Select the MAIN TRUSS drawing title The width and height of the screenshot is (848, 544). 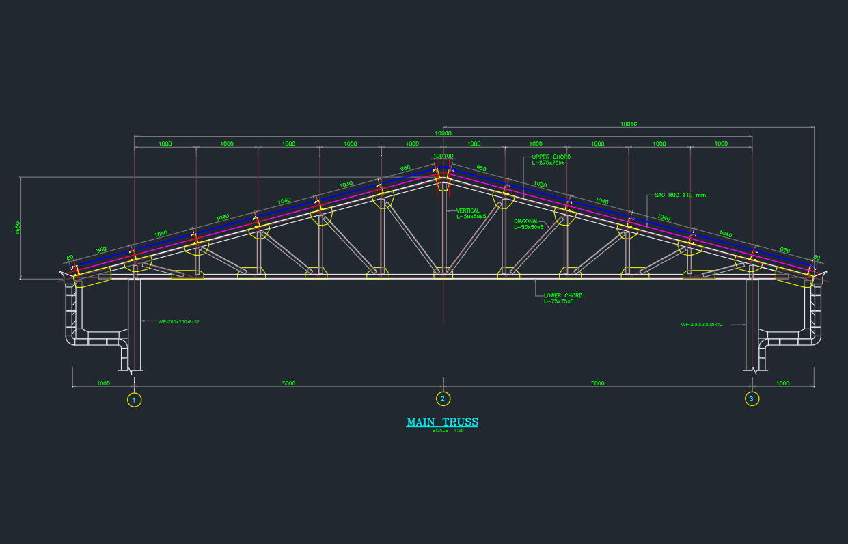(442, 422)
